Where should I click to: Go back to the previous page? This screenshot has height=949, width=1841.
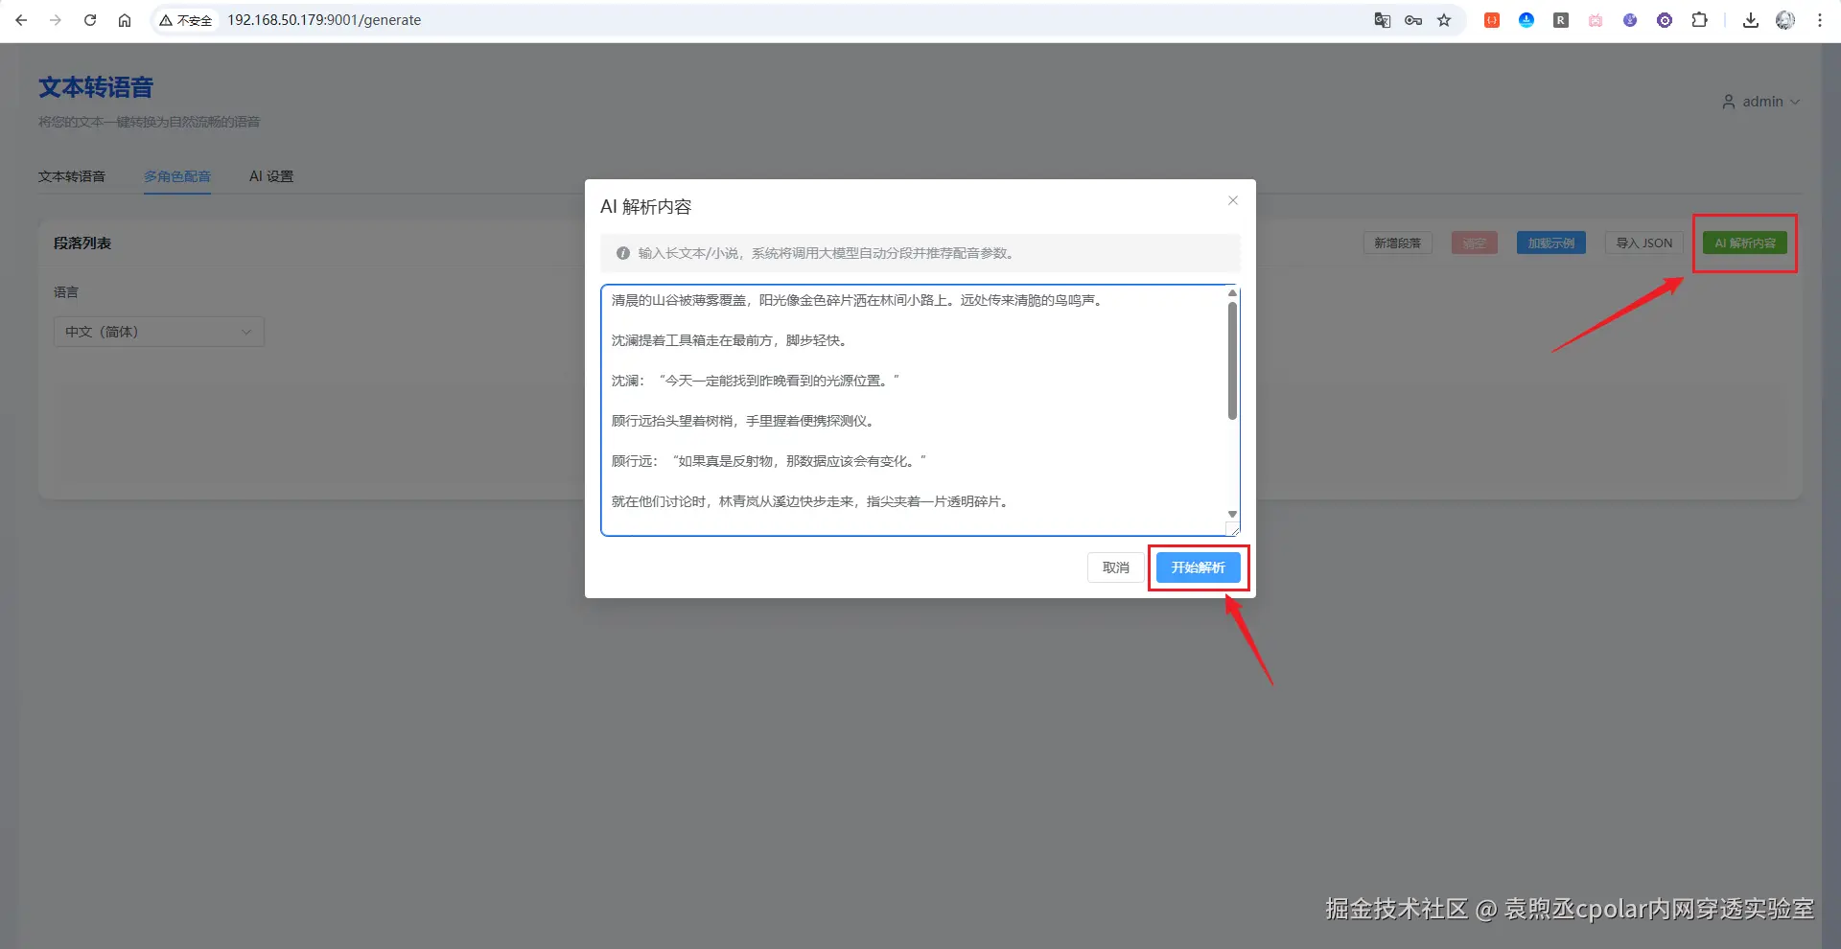pyautogui.click(x=21, y=20)
